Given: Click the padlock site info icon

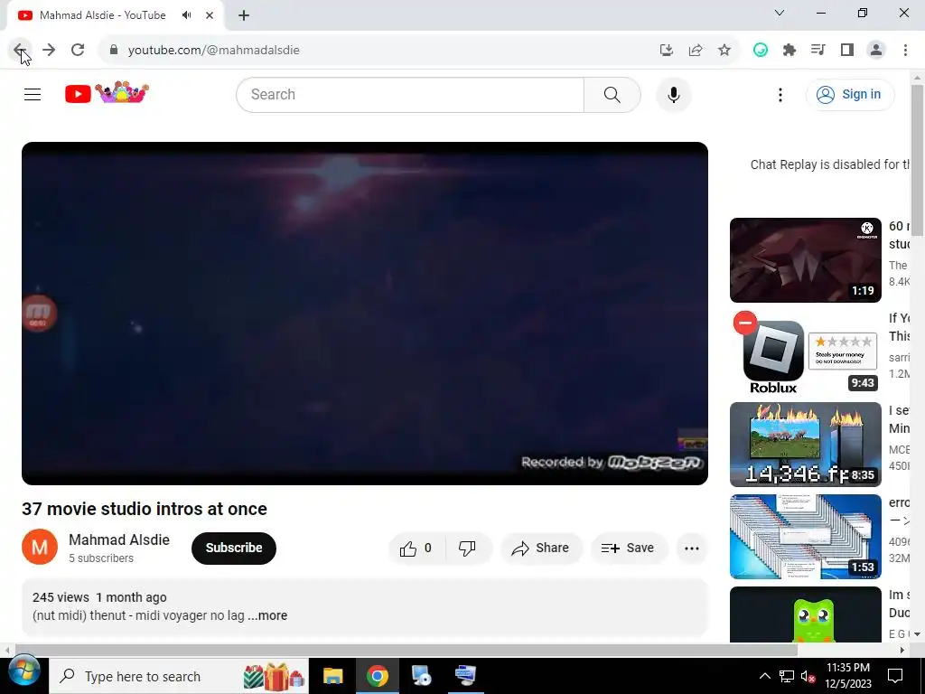Looking at the screenshot, I should pos(114,51).
